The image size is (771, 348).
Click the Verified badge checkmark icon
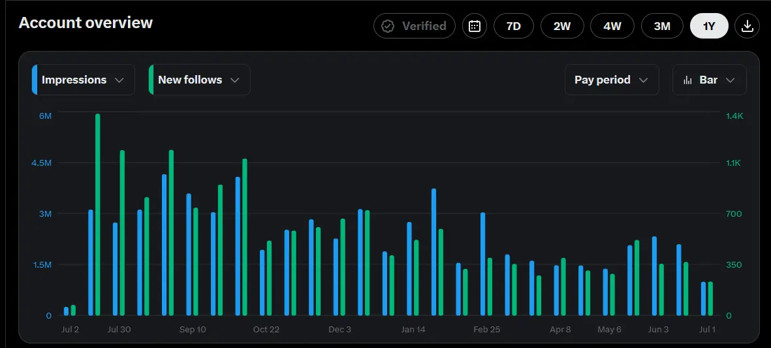coord(388,26)
